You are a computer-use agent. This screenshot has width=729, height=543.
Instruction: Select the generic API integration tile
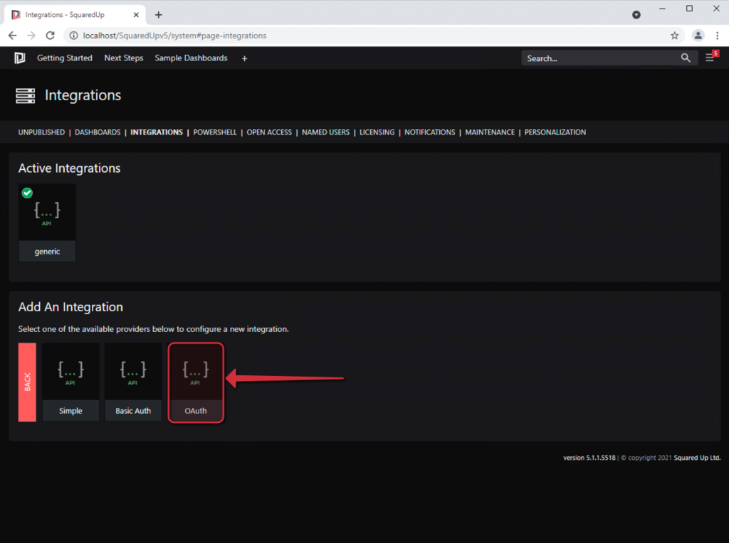coord(47,211)
